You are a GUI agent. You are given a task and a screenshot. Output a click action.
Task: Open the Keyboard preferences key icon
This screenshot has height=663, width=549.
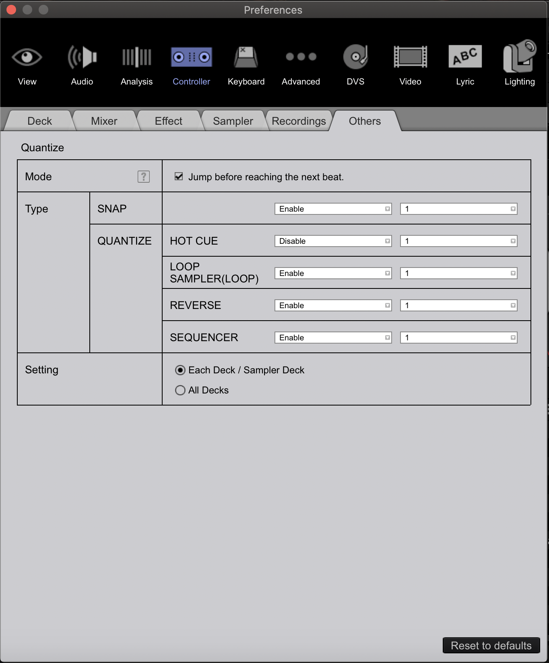point(246,57)
